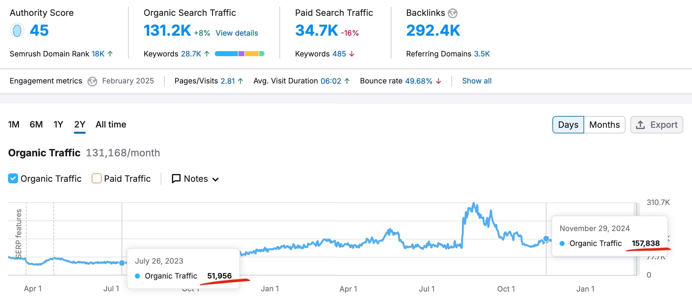
Task: Click the Backlinks 292.4K value
Action: [x=433, y=30]
